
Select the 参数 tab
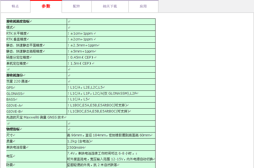click(46, 6)
